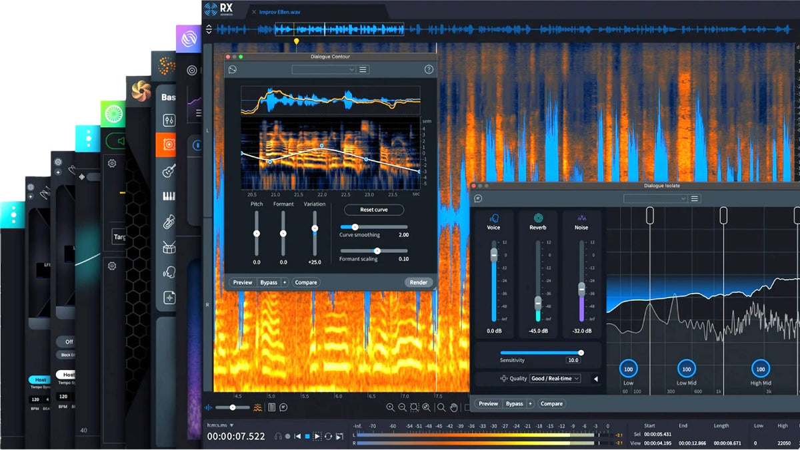800x450 pixels.
Task: Click Render in Dialogue Contour
Action: click(419, 282)
